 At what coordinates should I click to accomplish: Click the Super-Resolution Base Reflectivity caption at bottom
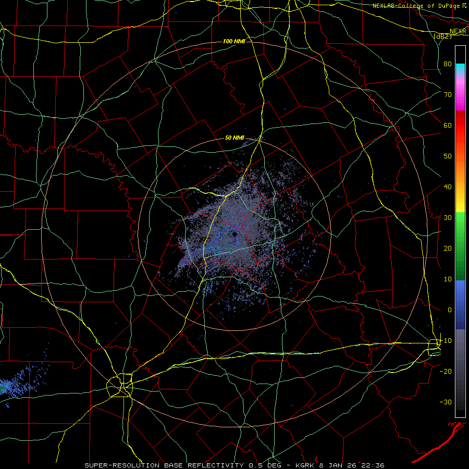[234, 465]
